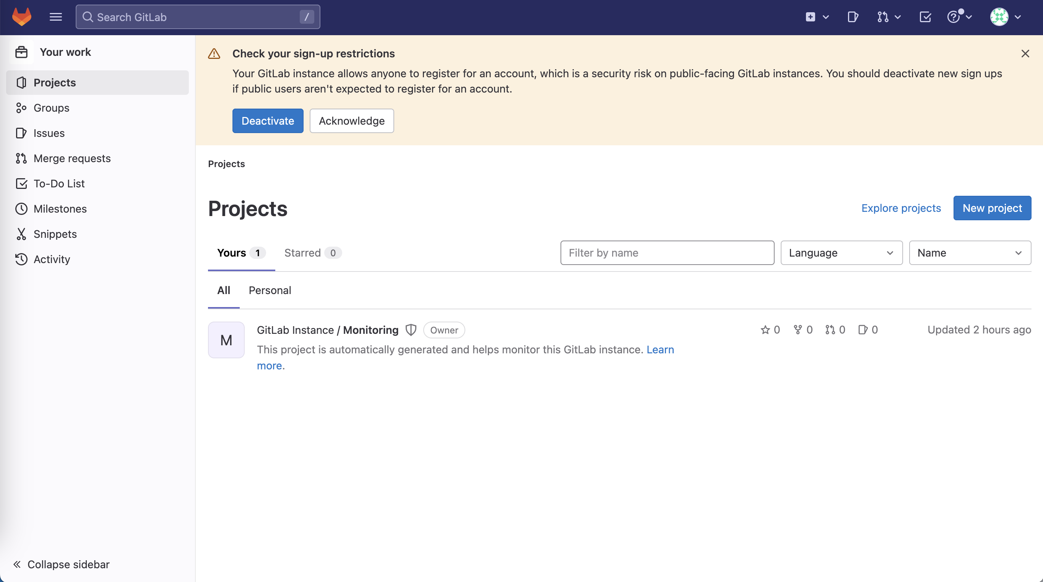Click the Projects breadcrumb
1043x582 pixels.
226,164
